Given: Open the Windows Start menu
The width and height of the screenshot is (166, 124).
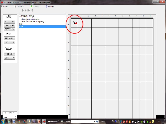Looking at the screenshot, I should [x=3, y=121].
